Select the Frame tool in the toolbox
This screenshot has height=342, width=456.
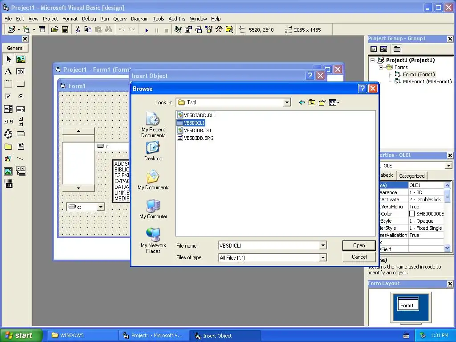[x=8, y=84]
